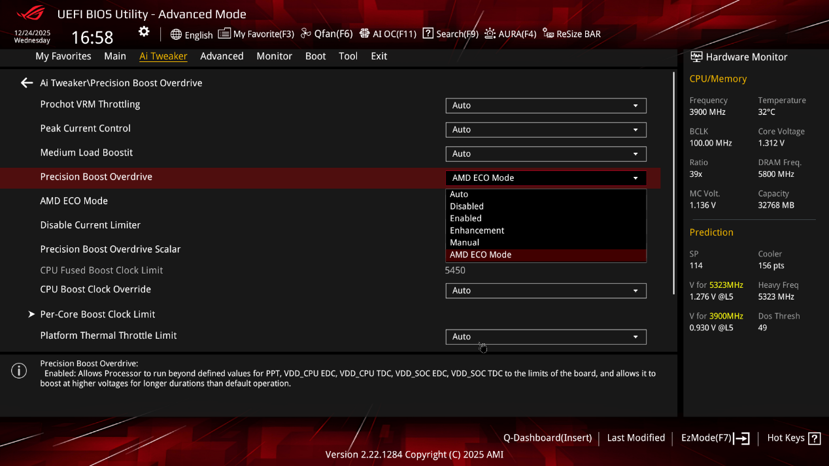Click the 100.00 MHz BCLK value
This screenshot has height=466, width=829.
[711, 143]
